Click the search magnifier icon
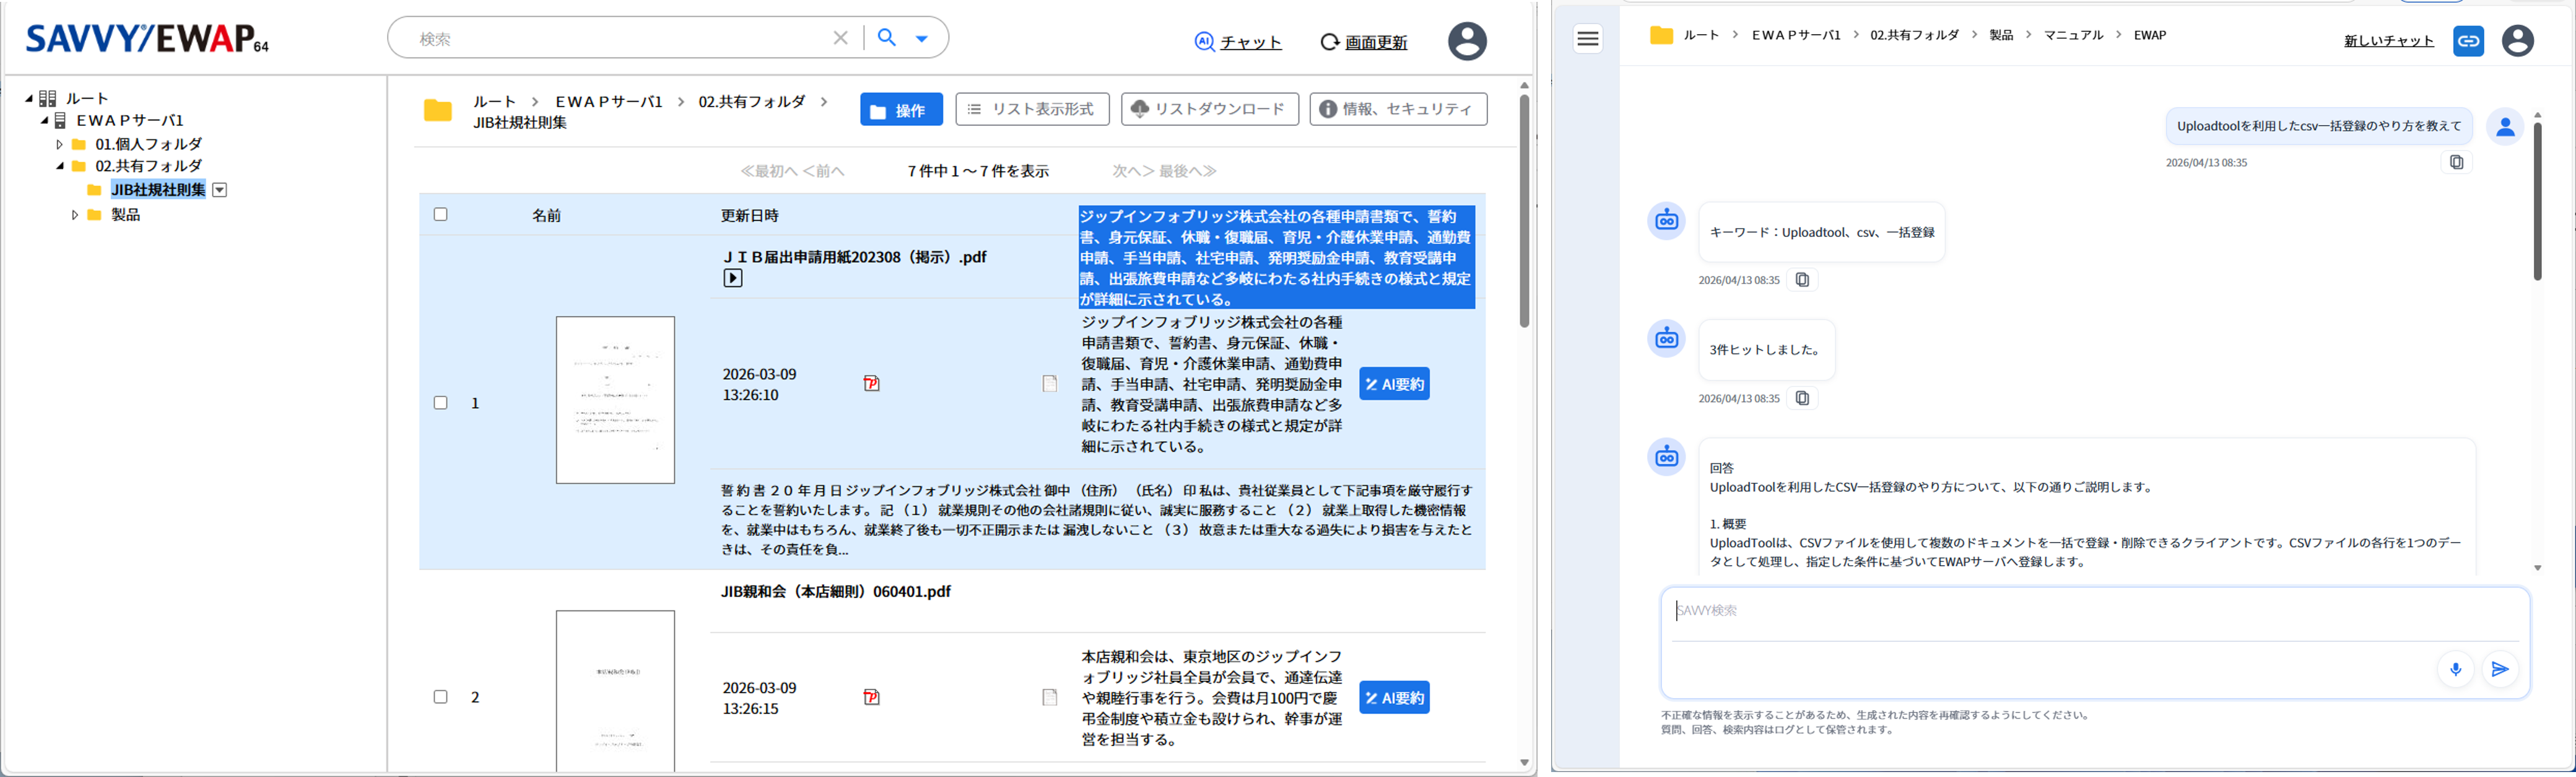2576x777 pixels. pyautogui.click(x=886, y=38)
